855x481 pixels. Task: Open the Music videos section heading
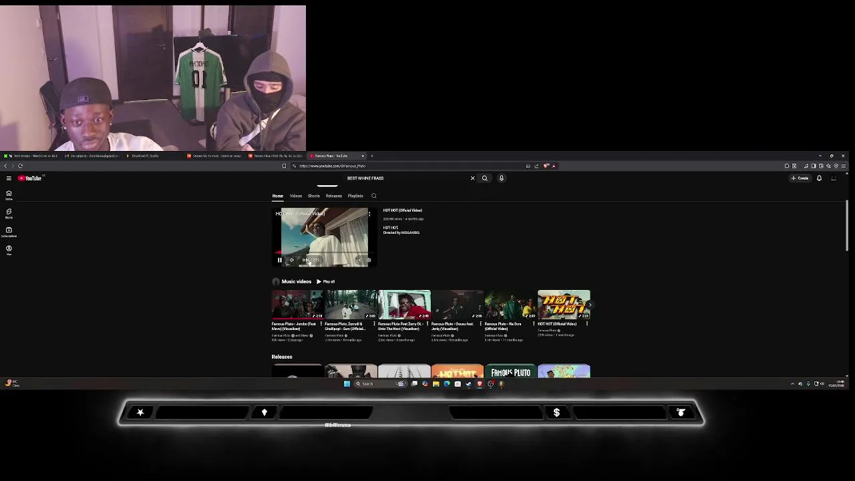297,282
